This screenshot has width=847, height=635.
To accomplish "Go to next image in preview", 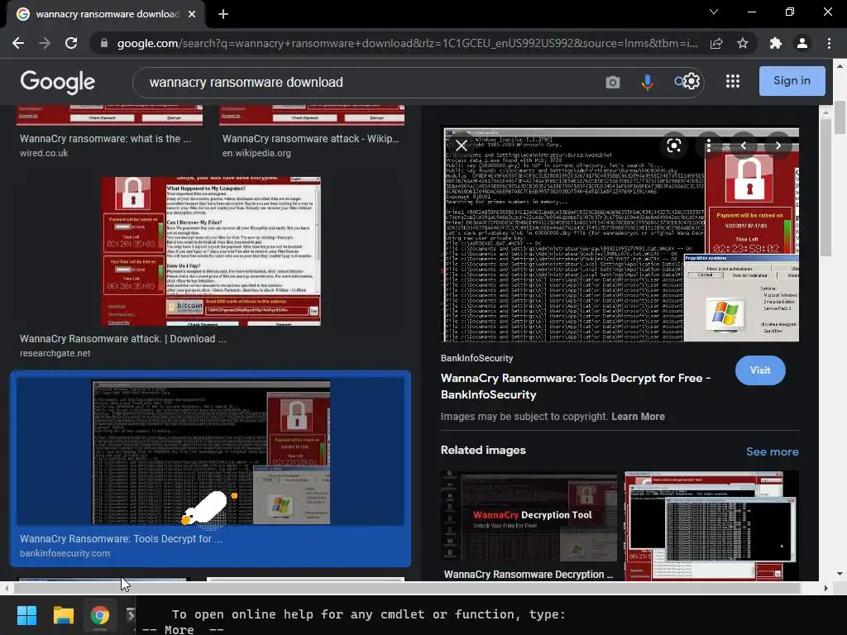I will click(x=778, y=146).
